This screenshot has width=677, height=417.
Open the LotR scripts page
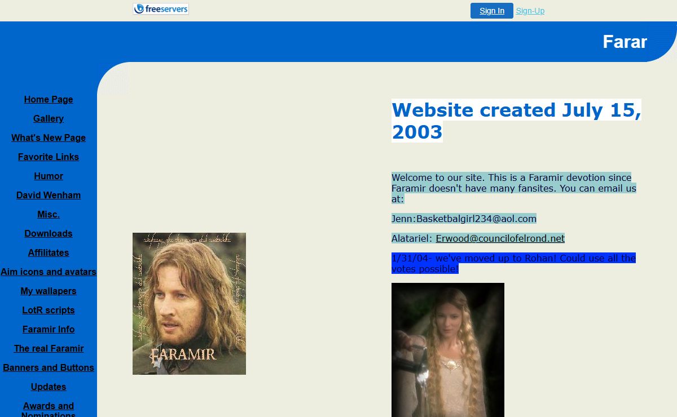coord(49,310)
